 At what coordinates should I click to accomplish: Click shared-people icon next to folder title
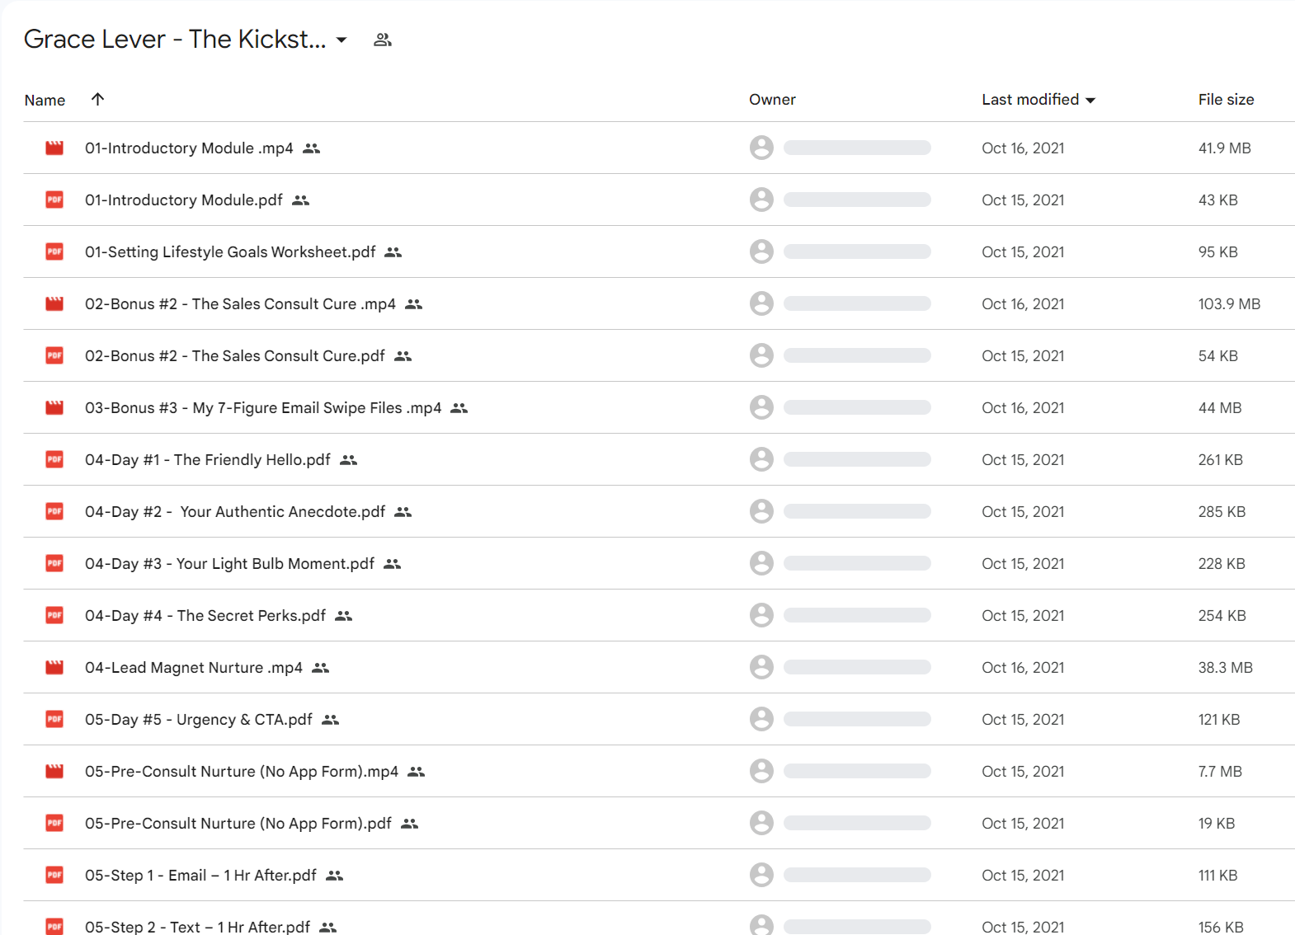(x=383, y=40)
